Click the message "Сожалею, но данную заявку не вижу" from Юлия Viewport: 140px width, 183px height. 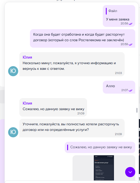pyautogui.click(x=53, y=107)
